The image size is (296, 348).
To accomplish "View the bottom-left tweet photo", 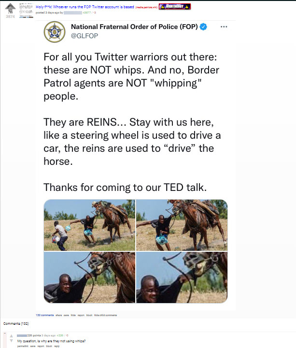I will click(89, 277).
